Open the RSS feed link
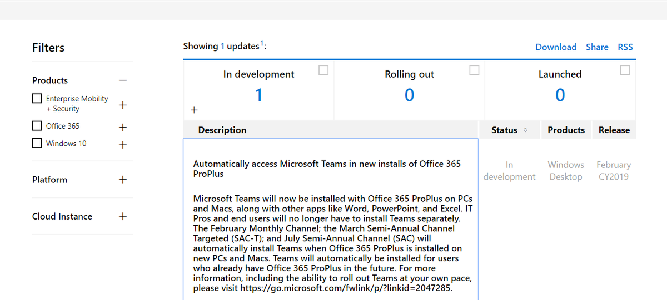This screenshot has height=300, width=667. click(x=625, y=47)
